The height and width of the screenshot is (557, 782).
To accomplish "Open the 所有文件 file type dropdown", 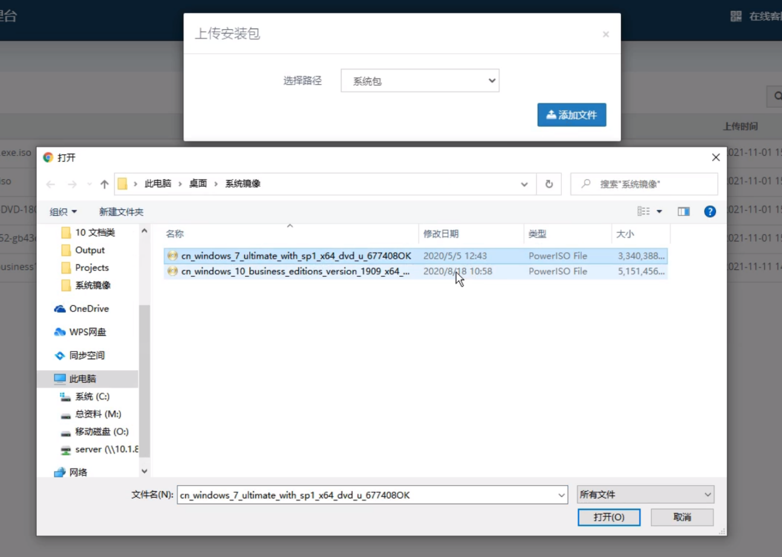I will click(645, 495).
